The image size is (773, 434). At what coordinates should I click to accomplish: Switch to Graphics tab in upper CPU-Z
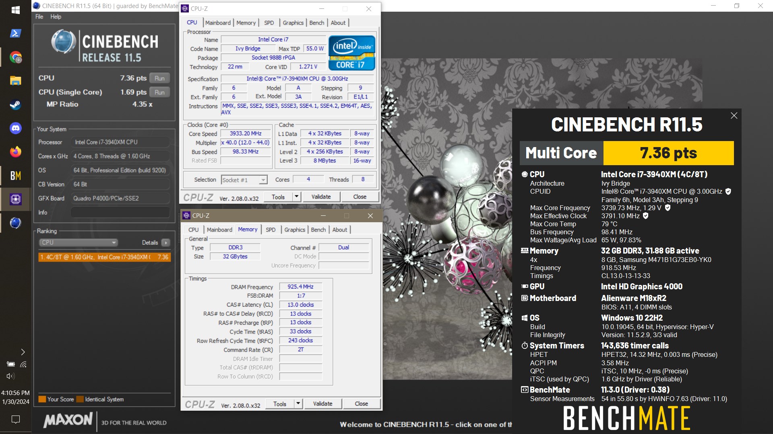(x=293, y=23)
